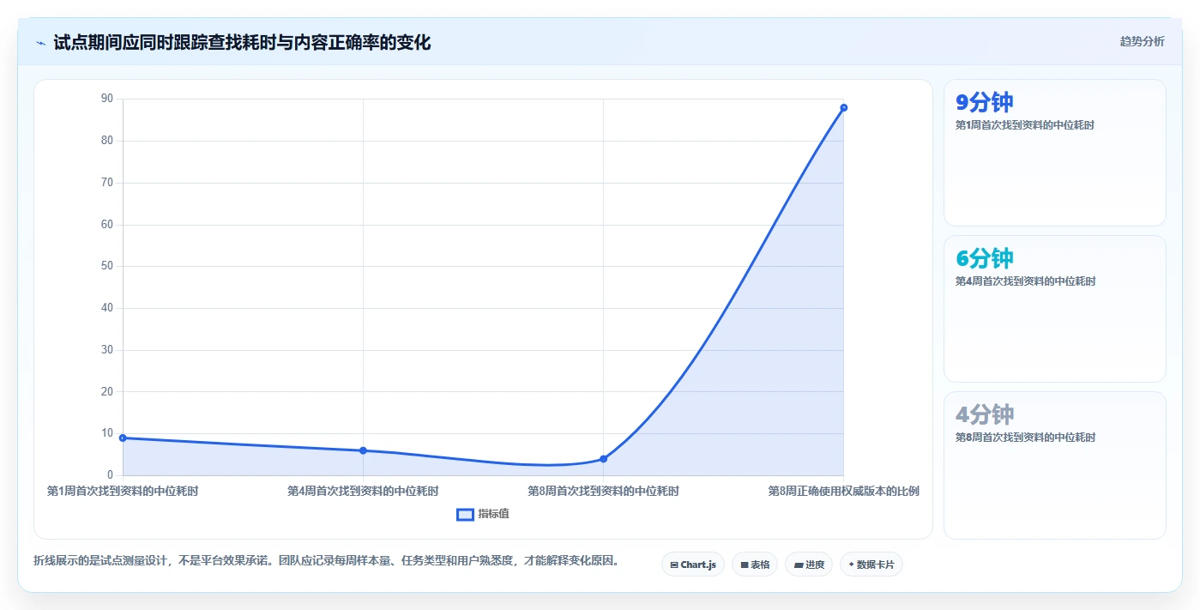Click the card caption 第8周首次找到资料的中位耗时

(x=1025, y=438)
